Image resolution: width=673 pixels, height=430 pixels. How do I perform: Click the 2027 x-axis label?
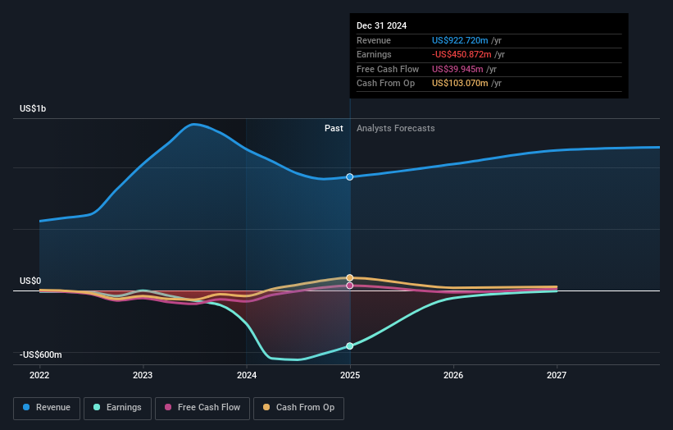[x=557, y=375]
